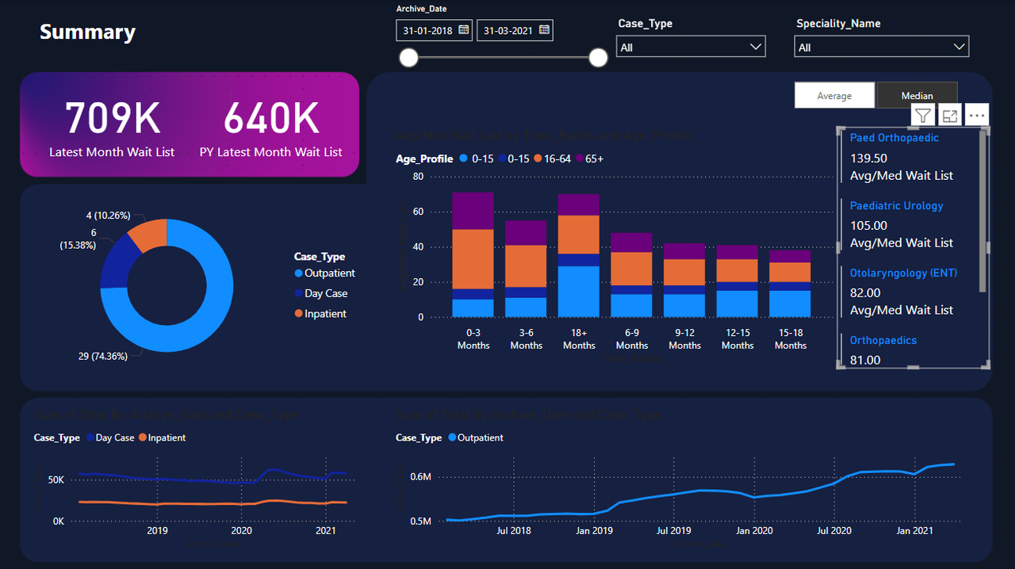Open the start date calendar picker icon

464,30
